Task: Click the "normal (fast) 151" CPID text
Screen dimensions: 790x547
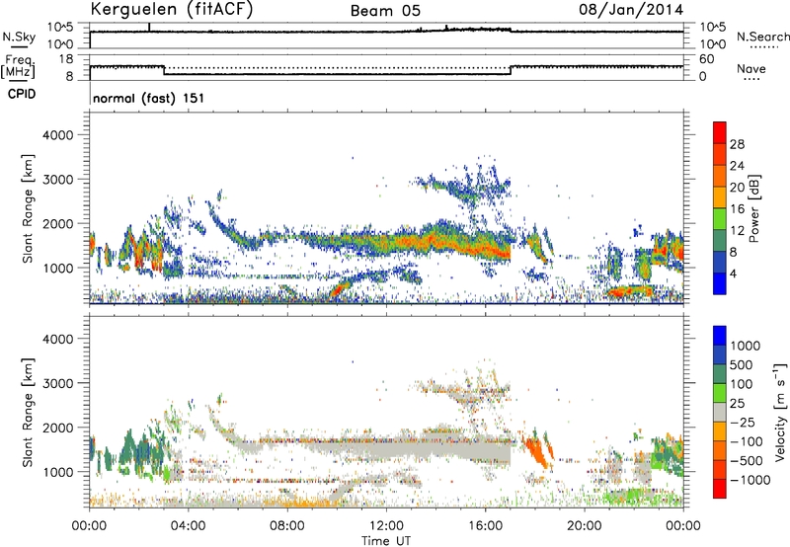Action: [x=149, y=98]
